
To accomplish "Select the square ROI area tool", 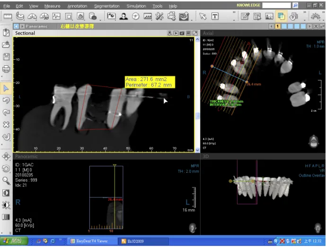I will click(69, 16).
